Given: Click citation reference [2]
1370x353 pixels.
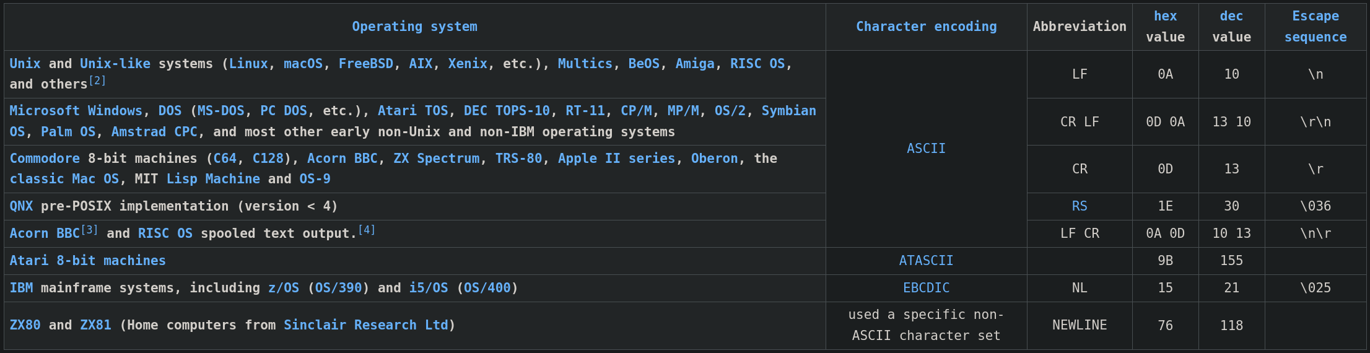Looking at the screenshot, I should (97, 81).
